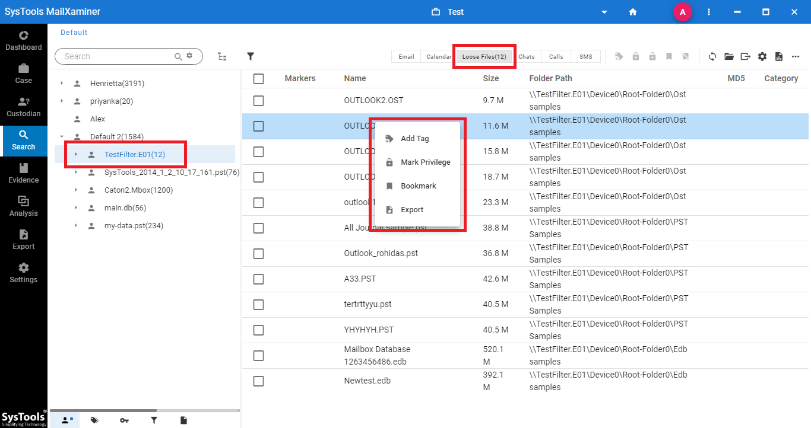Click the add tag toolbar icon
The height and width of the screenshot is (428, 811).
point(619,56)
